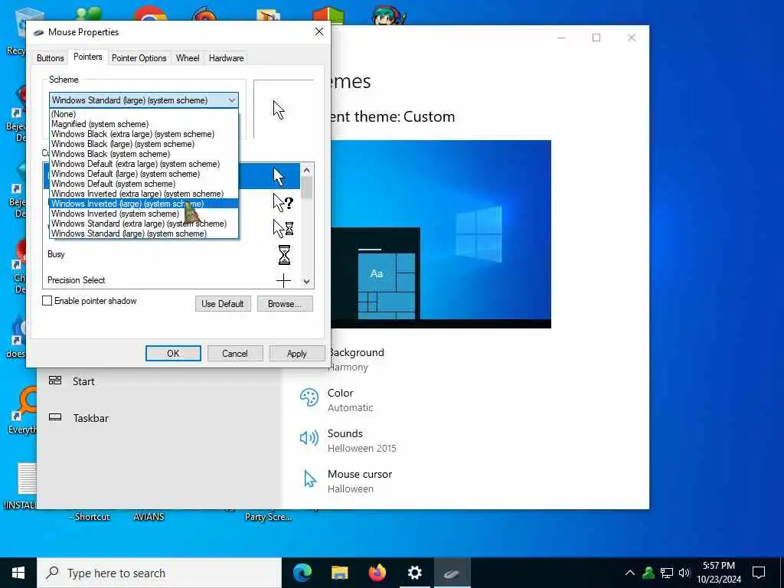Viewport: 784px width, 588px height.
Task: Select the Busy hourglass pointer row
Action: click(171, 254)
